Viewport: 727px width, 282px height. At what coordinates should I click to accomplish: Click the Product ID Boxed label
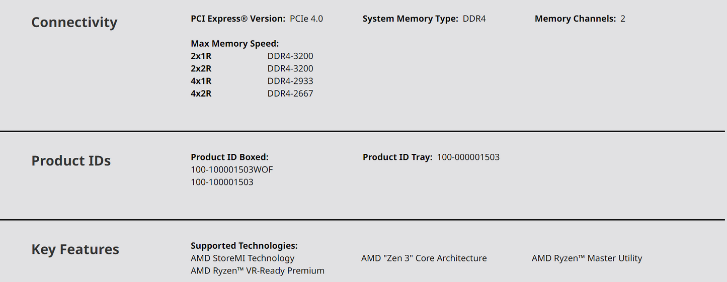tap(229, 157)
